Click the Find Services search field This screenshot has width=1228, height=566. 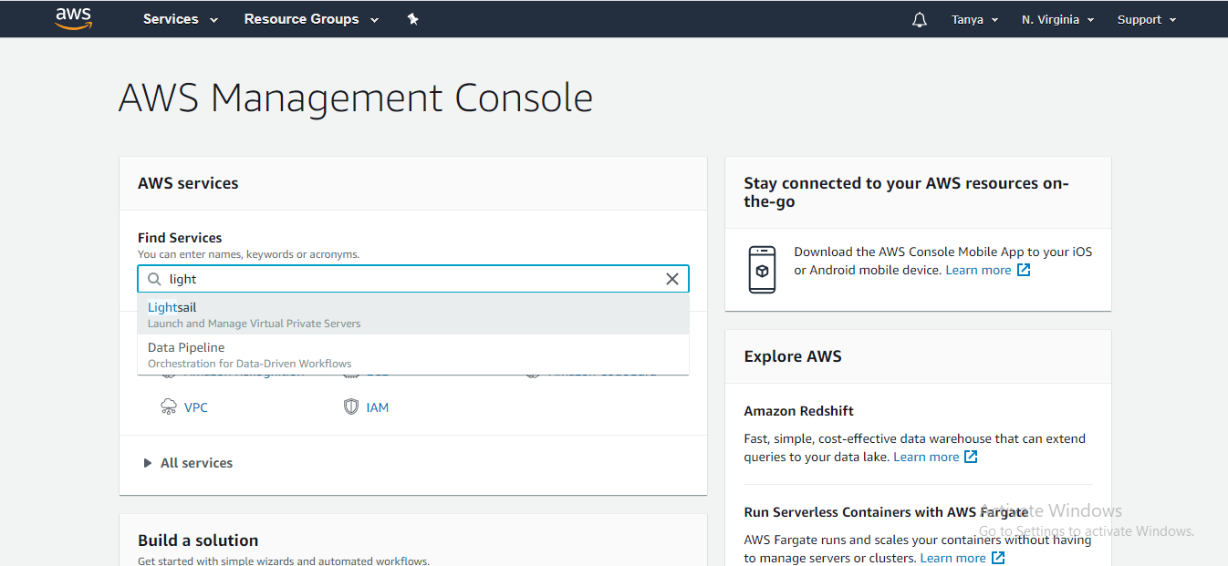pos(411,279)
